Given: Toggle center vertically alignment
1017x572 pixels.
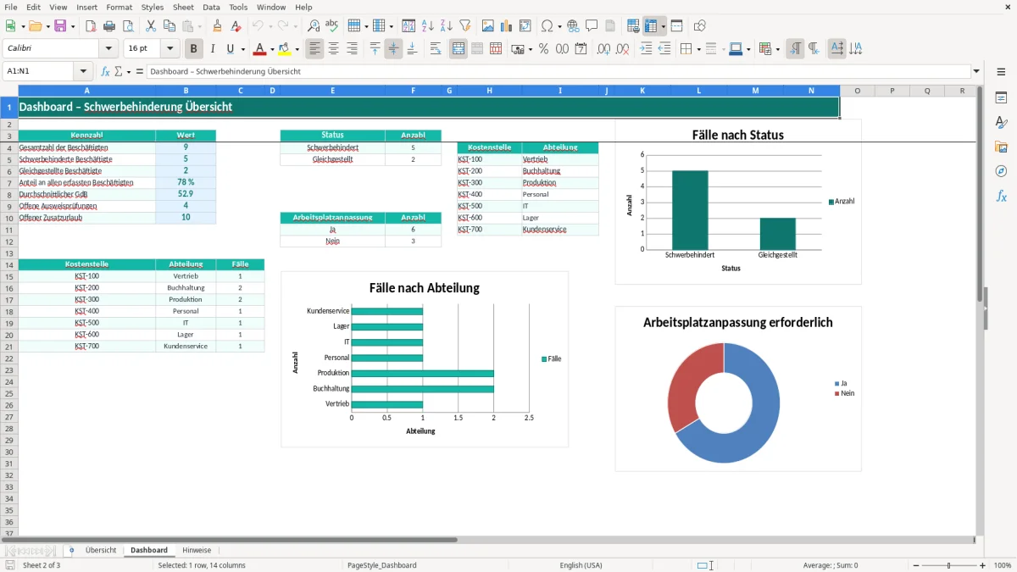Looking at the screenshot, I should [x=393, y=49].
